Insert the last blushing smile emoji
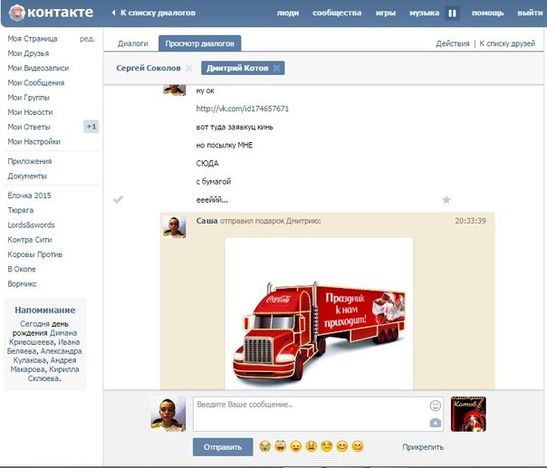This screenshot has height=468, width=547. (x=358, y=446)
